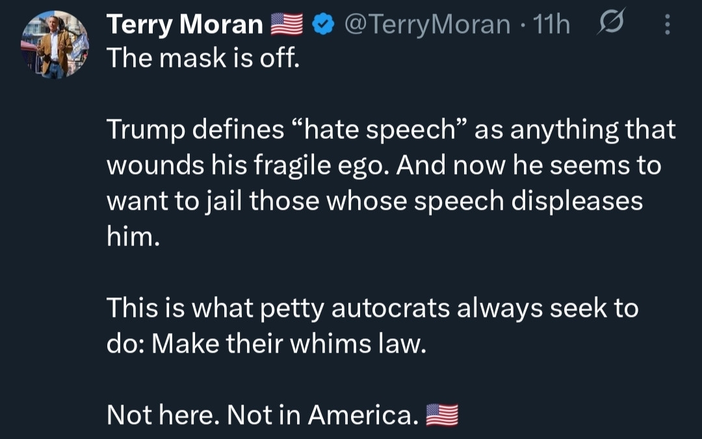Click the Grok slashed-circle icon

(x=609, y=24)
